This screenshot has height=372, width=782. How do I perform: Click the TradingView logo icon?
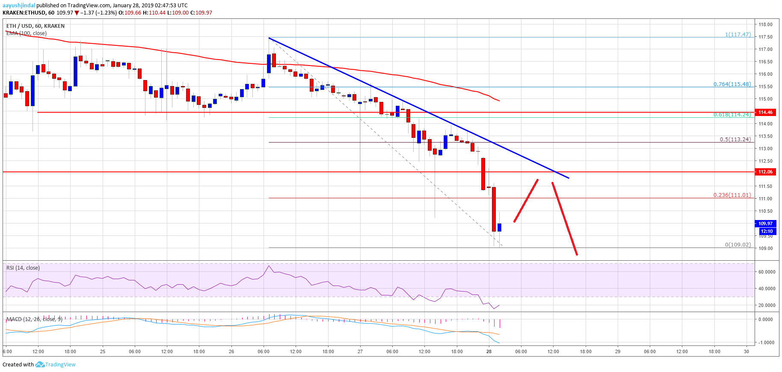40,364
